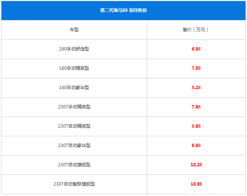The width and height of the screenshot is (247, 196).
Task: Click the 7.98 price value
Action: [x=196, y=107]
